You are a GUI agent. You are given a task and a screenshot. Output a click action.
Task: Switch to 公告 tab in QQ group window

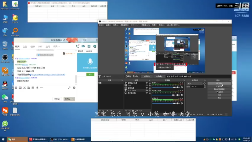tap(25, 46)
